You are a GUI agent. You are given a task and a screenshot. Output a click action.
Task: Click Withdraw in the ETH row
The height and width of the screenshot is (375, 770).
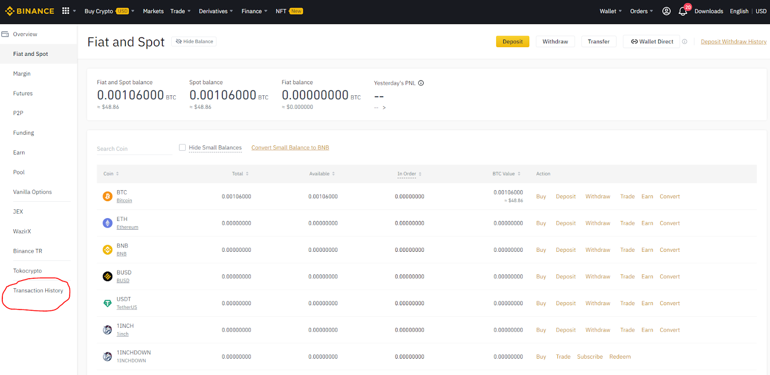[x=598, y=223]
